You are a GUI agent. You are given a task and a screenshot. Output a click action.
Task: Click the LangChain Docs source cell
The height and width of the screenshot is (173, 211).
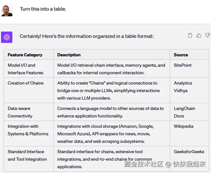[184, 112]
